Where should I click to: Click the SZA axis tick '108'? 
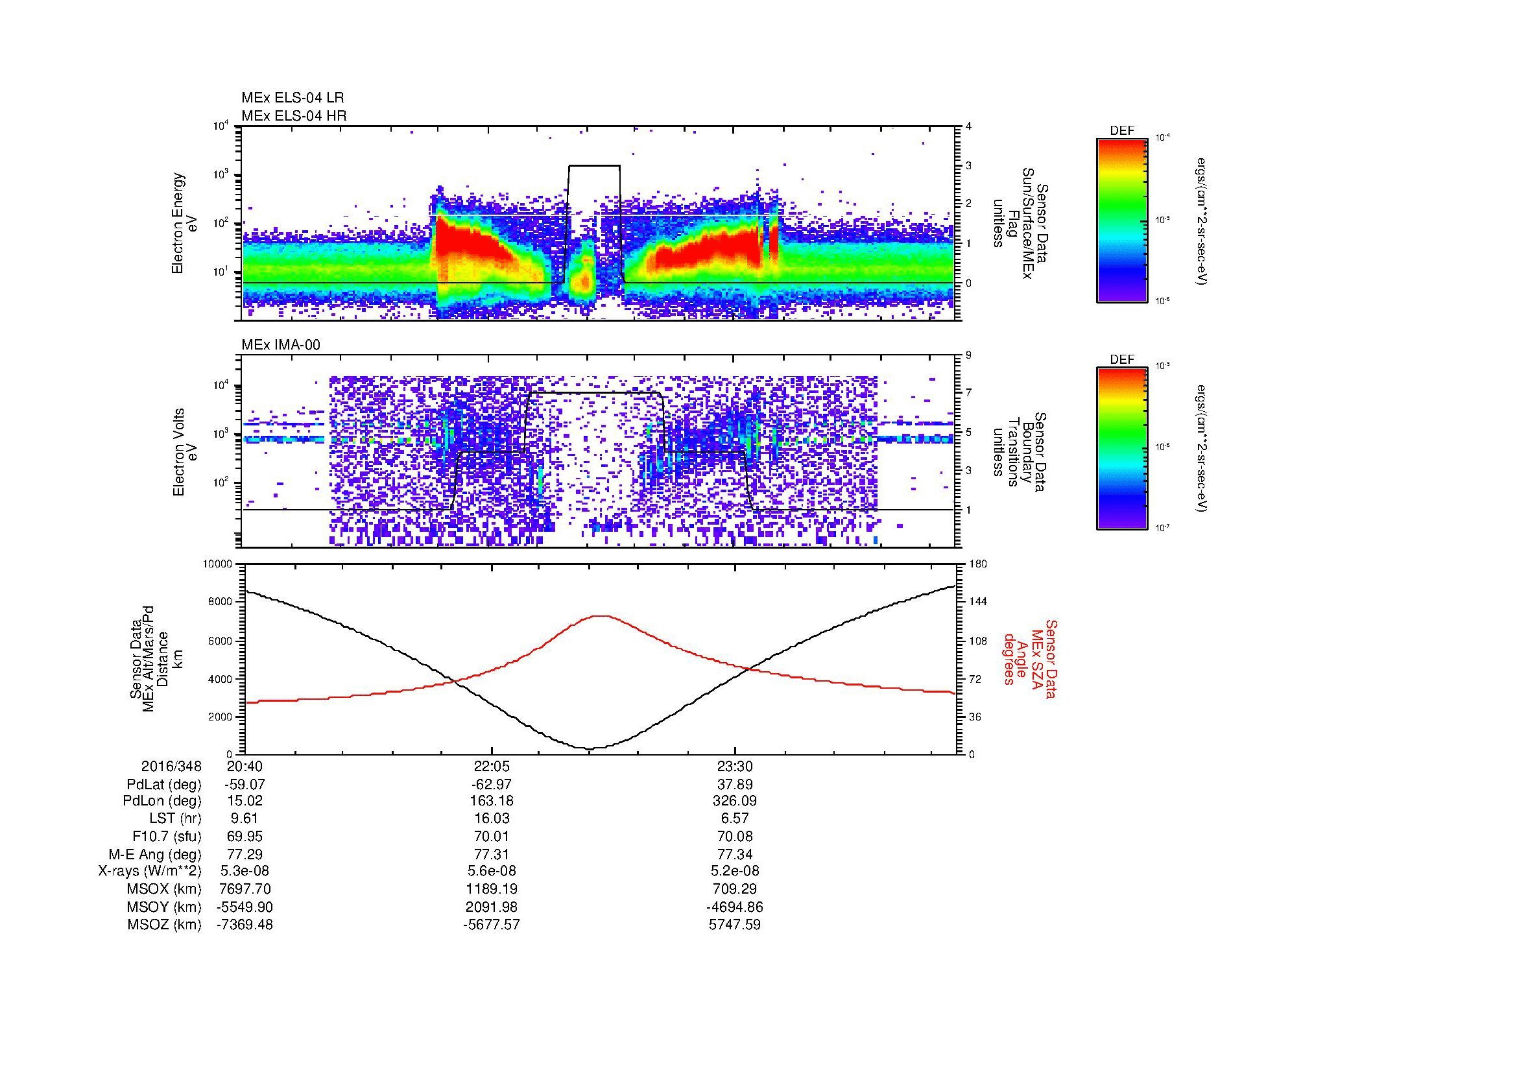tap(979, 641)
